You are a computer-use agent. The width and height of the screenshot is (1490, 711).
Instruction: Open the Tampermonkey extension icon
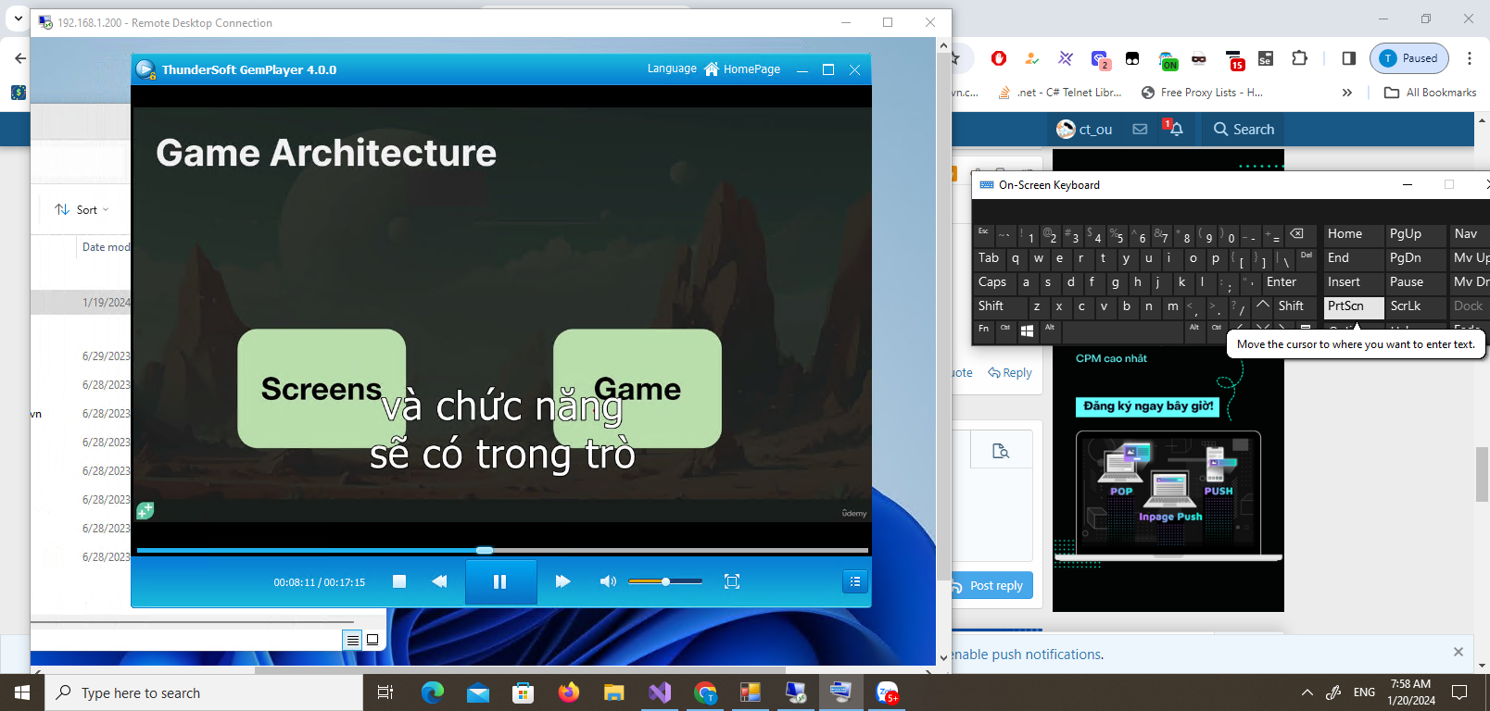pos(1132,58)
